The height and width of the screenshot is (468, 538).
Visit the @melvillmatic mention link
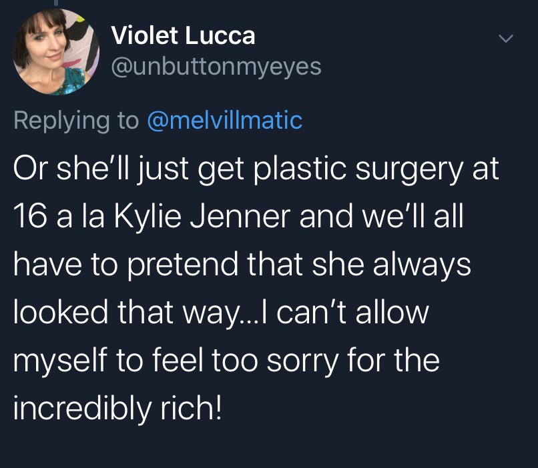click(223, 121)
